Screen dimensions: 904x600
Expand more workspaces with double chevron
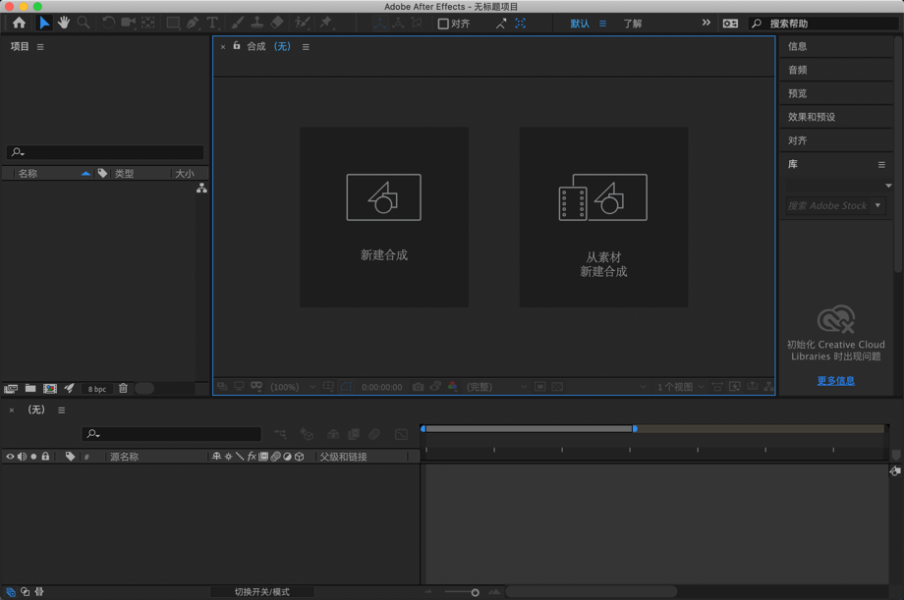706,23
